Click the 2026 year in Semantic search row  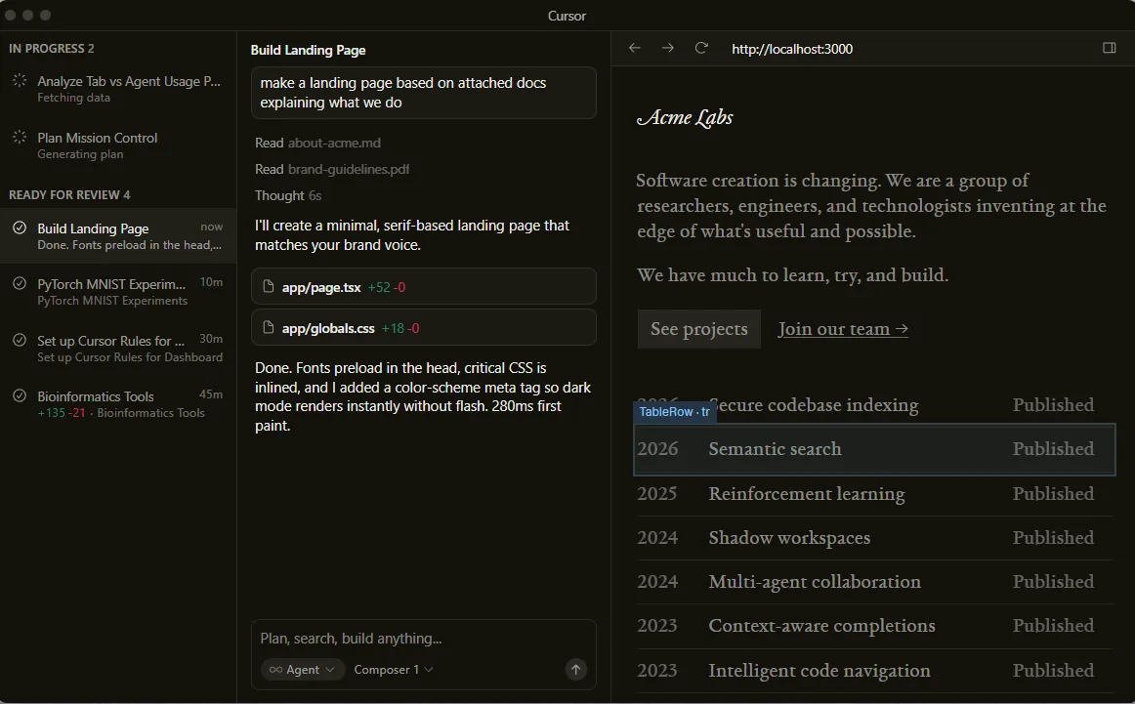click(x=657, y=449)
